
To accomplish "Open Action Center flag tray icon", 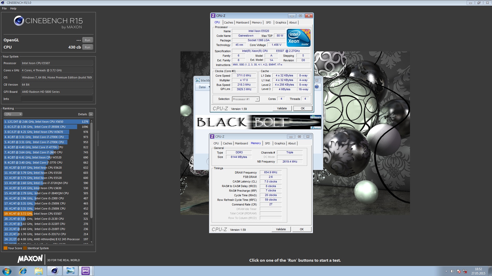I will point(459,271).
